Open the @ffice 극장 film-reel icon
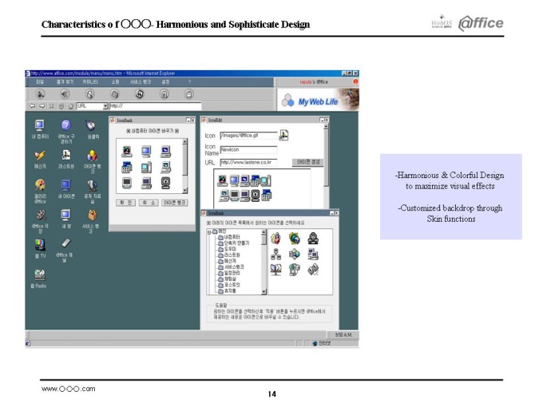Viewport: 543px width, 407px height. pyautogui.click(x=41, y=215)
